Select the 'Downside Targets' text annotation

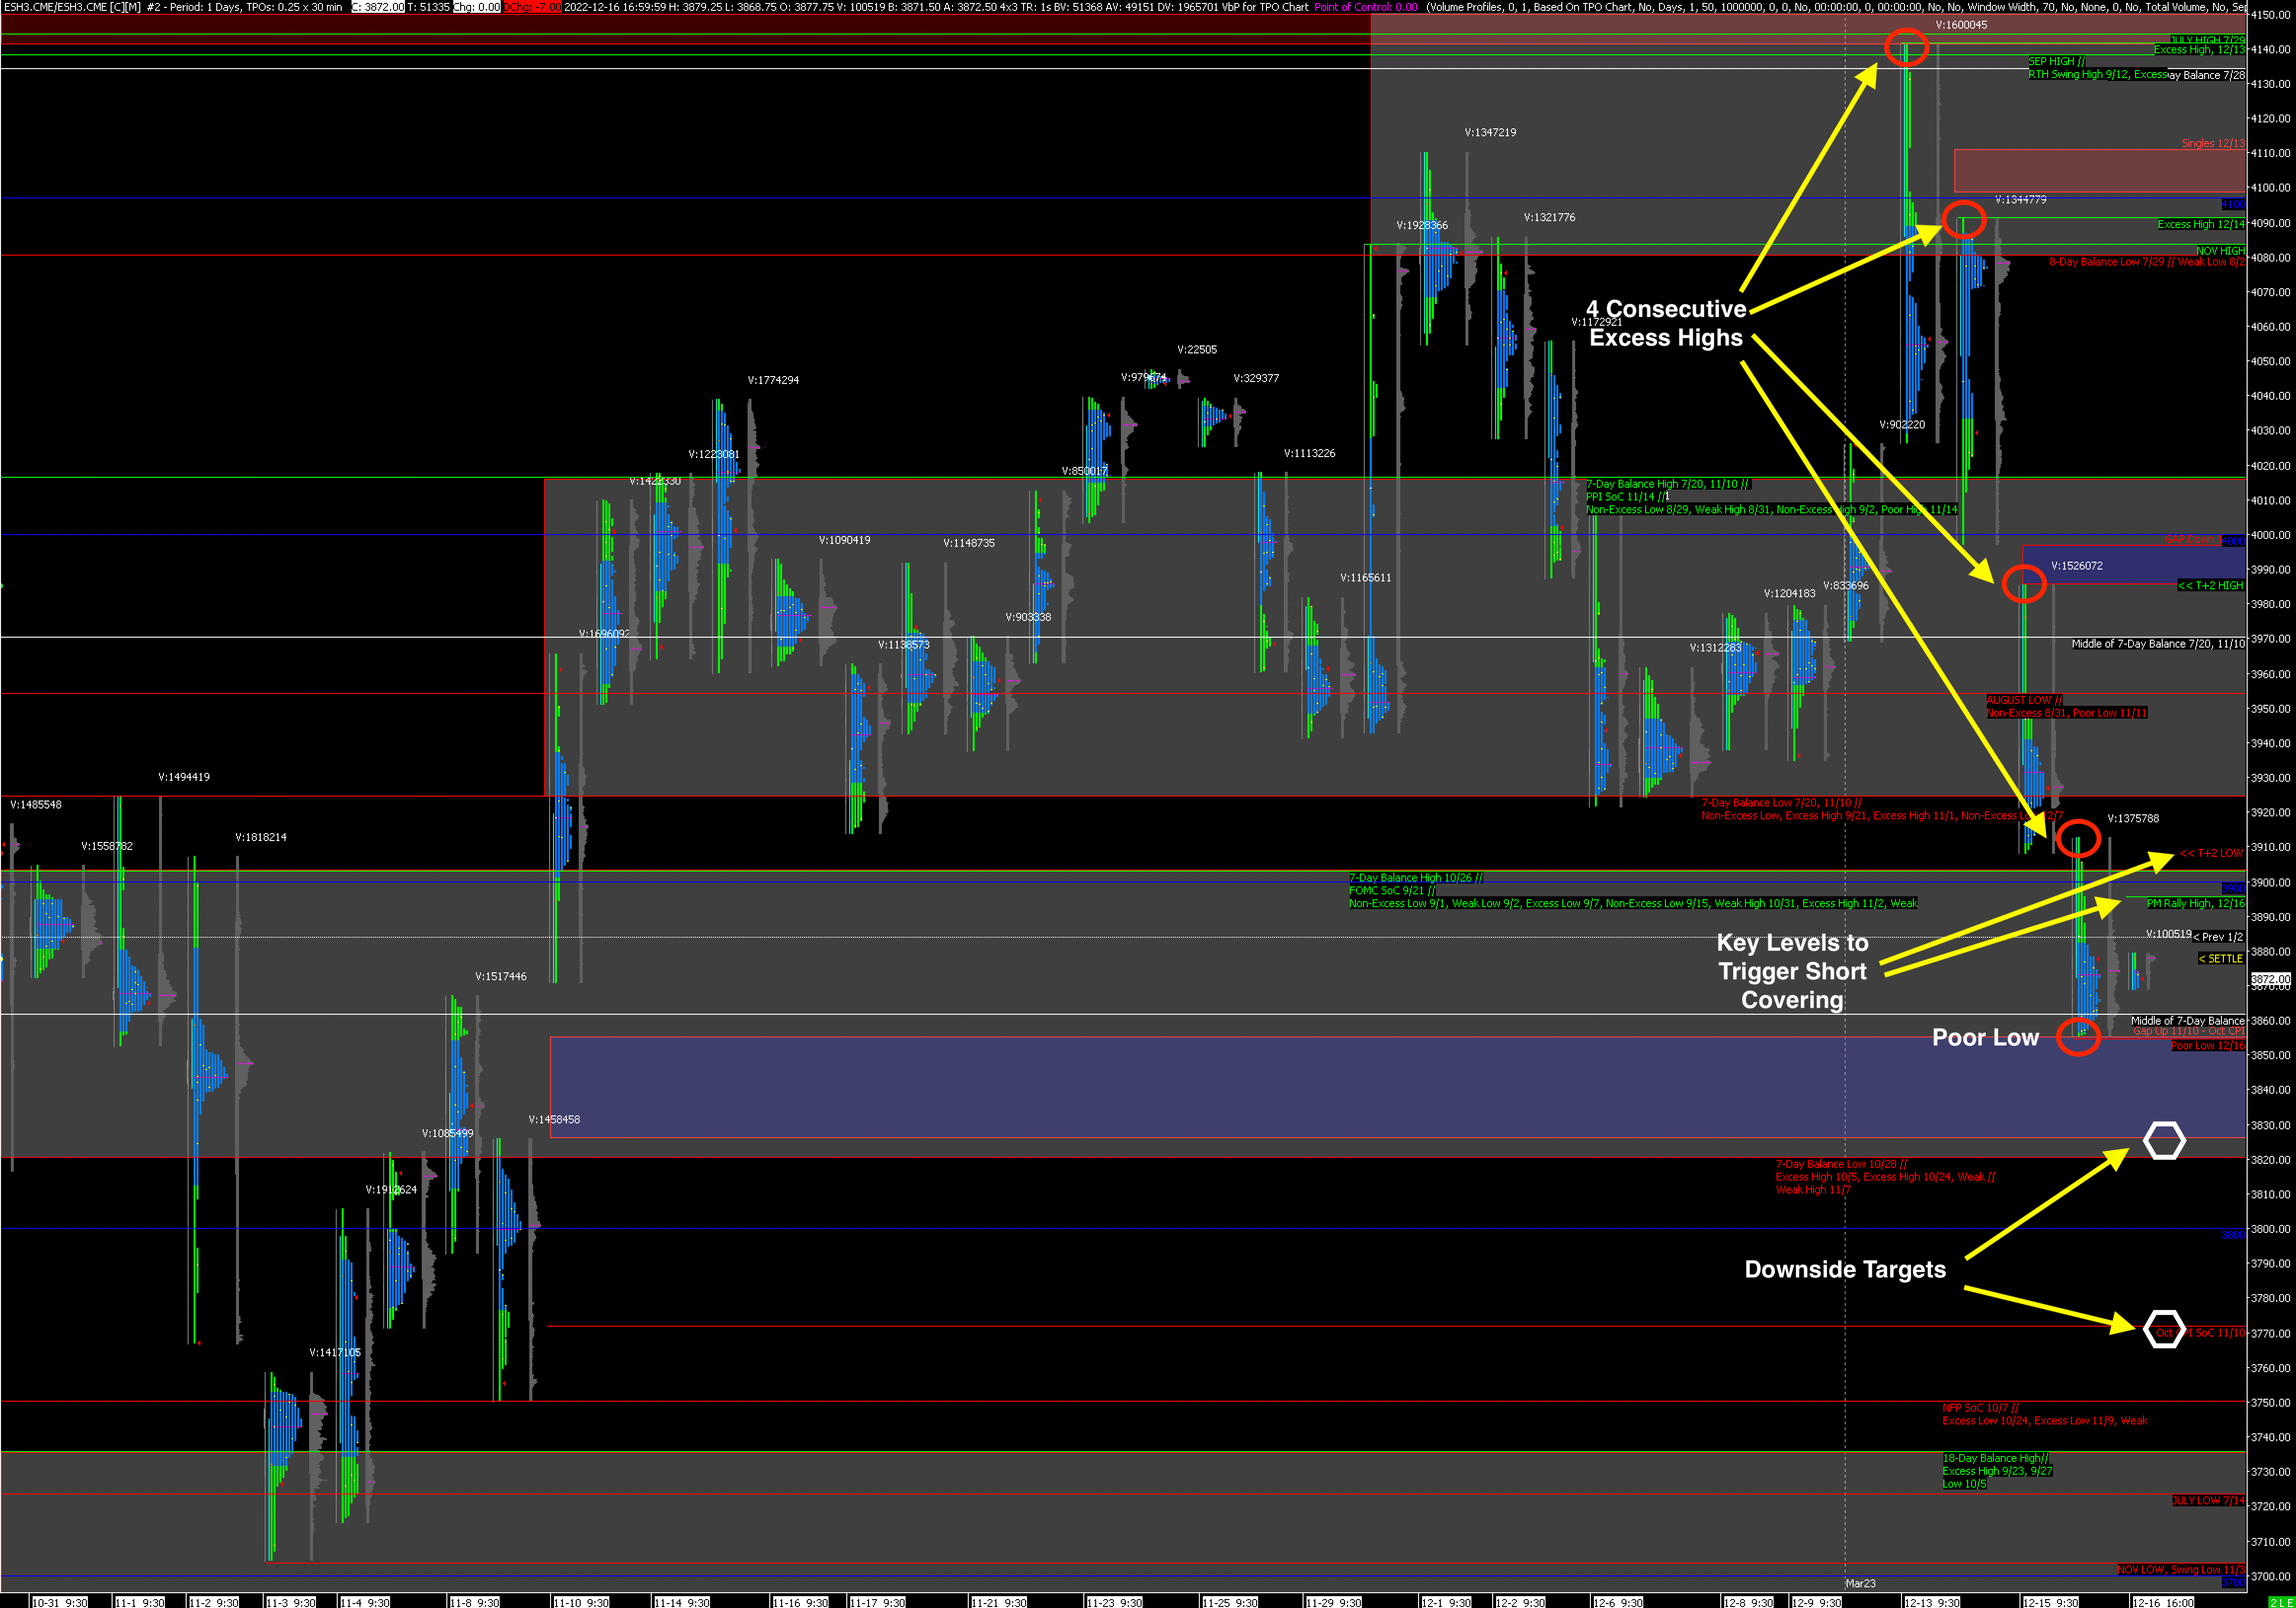coord(1845,1269)
